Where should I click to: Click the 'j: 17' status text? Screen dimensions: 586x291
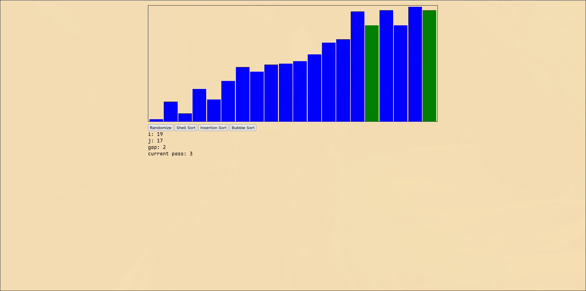tap(155, 141)
